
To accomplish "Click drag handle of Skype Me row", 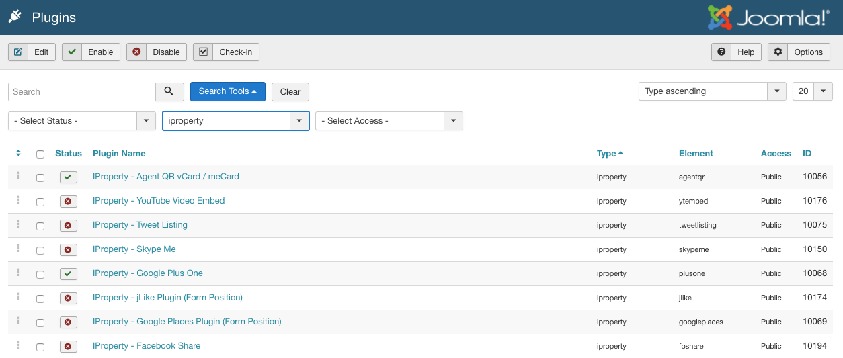I will point(18,249).
